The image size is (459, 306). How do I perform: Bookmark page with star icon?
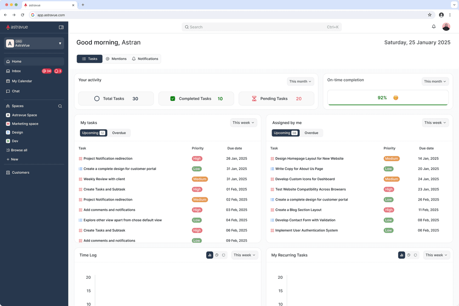(x=430, y=15)
